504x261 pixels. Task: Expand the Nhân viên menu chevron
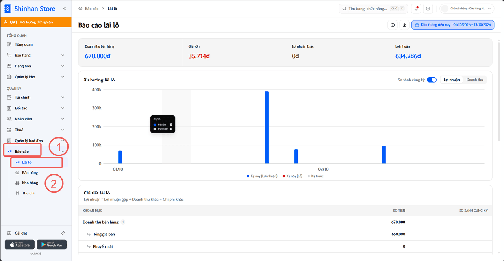click(63, 119)
